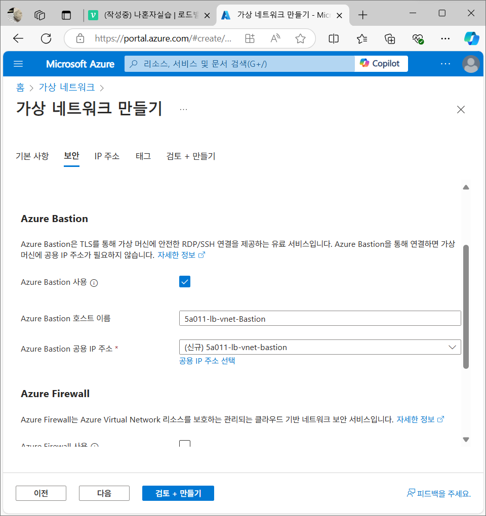Click form scrollbar thumb
Image resolution: width=486 pixels, height=516 pixels.
click(466, 307)
